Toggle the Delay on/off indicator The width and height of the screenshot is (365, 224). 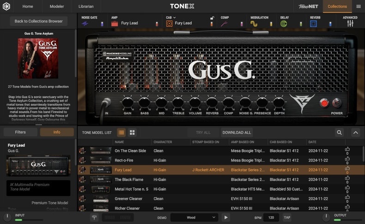pyautogui.click(x=301, y=24)
